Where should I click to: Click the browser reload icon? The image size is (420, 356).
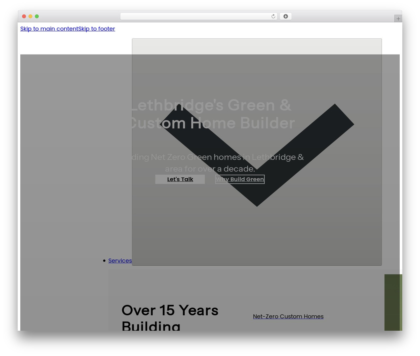[273, 16]
